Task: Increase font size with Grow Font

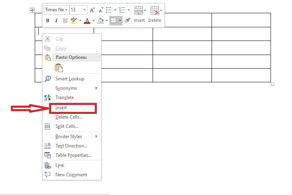Action: click(x=92, y=10)
